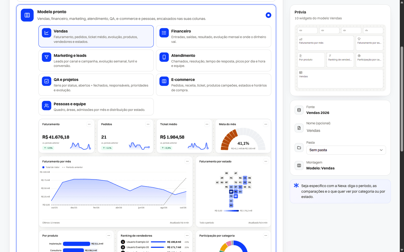Choose the Financeiro template card
Image resolution: width=404 pixels, height=252 pixels.
point(214,36)
